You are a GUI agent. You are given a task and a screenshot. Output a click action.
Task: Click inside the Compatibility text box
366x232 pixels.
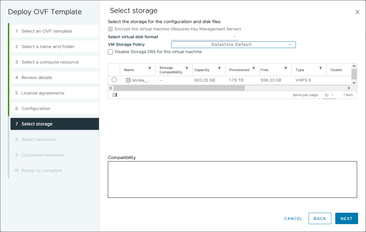click(232, 179)
